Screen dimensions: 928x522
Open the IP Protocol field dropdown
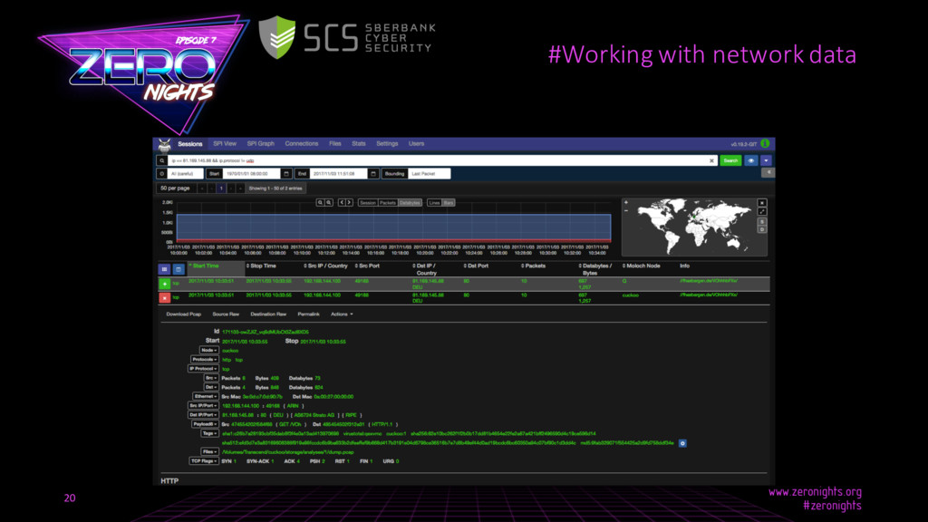coord(203,369)
